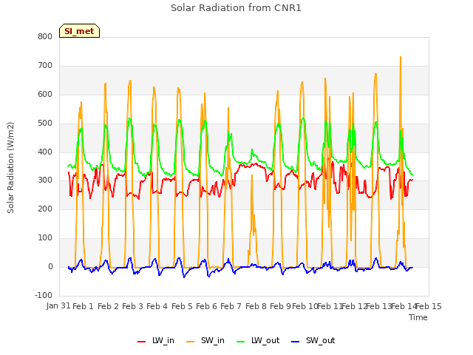Click the Feb 5 x-axis label
The height and width of the screenshot is (355, 473).
point(182,306)
